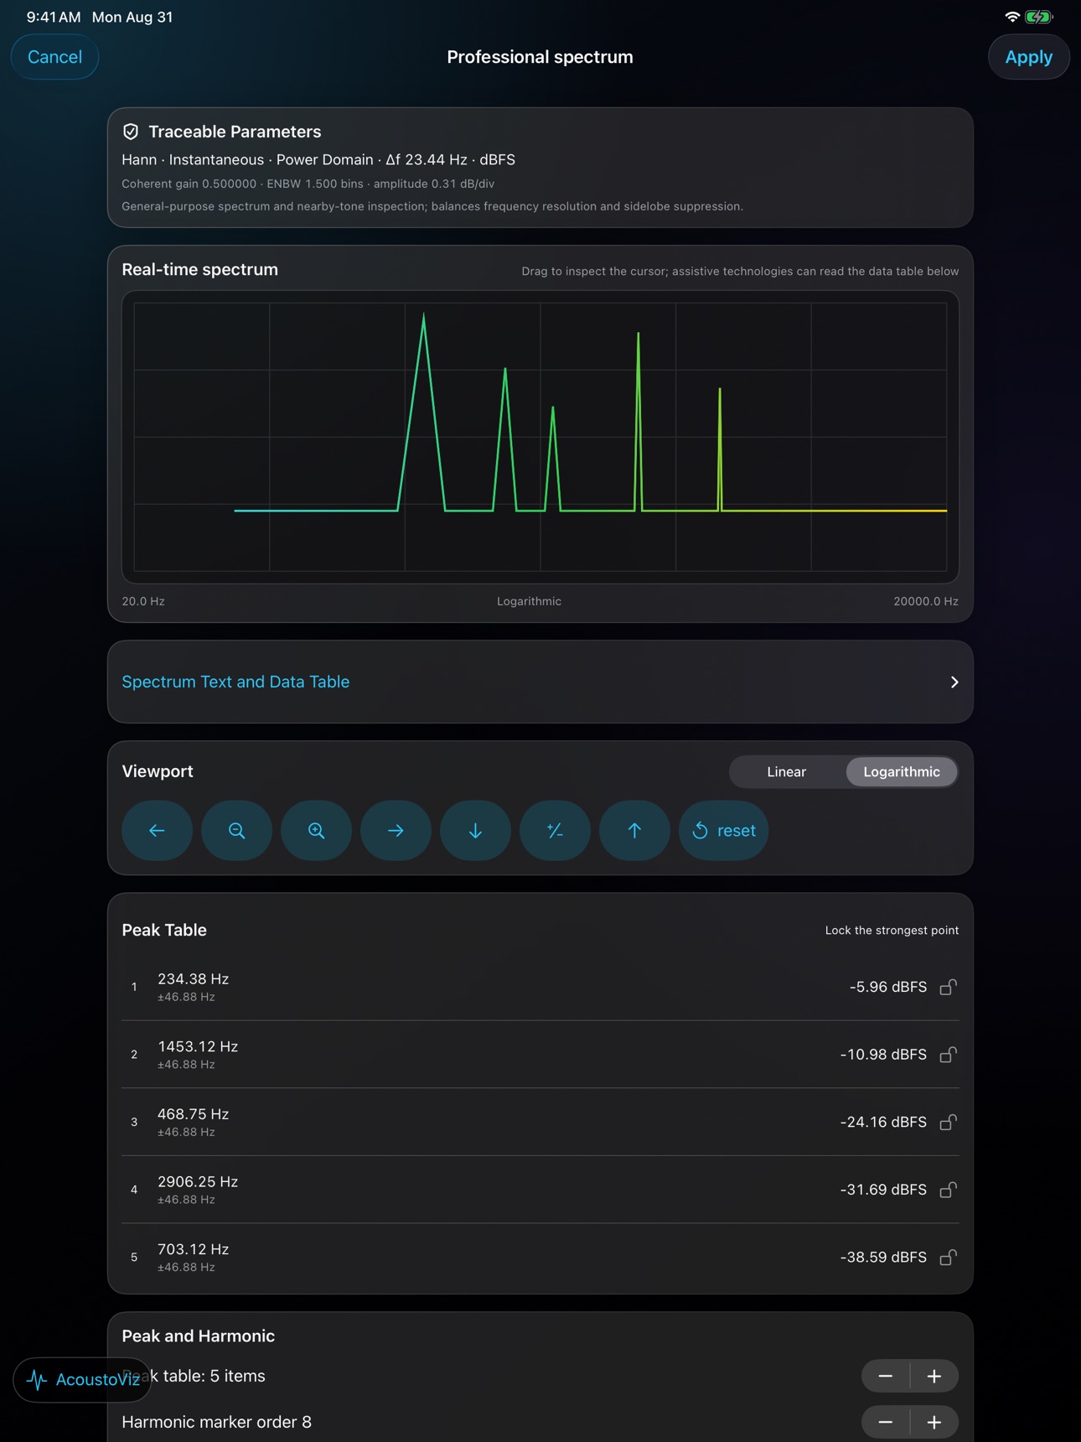This screenshot has width=1081, height=1442.
Task: Tap the battery charging status icon
Action: point(1039,17)
